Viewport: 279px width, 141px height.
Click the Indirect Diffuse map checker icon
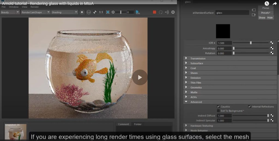[272, 116]
